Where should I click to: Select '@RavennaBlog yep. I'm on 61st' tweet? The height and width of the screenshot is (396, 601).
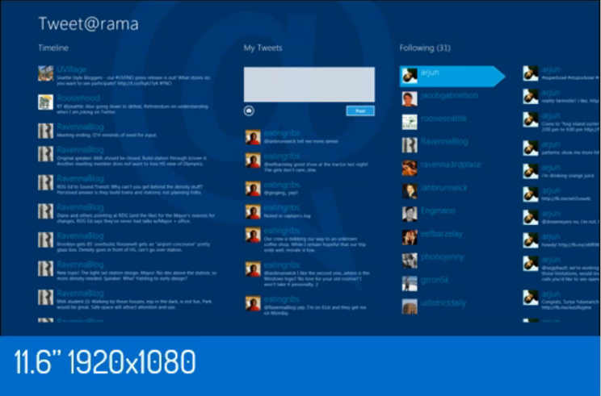[x=309, y=306]
